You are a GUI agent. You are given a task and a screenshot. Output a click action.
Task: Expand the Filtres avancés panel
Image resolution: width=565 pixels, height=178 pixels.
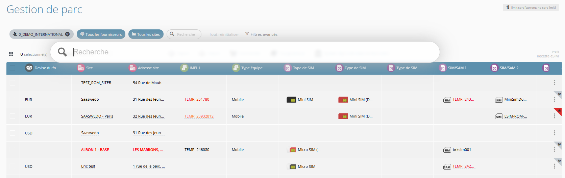click(261, 34)
